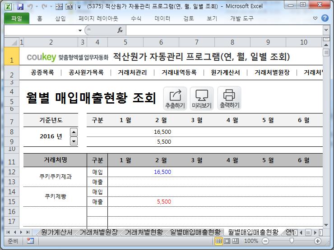Click the 추출하기 export button

(x=175, y=99)
